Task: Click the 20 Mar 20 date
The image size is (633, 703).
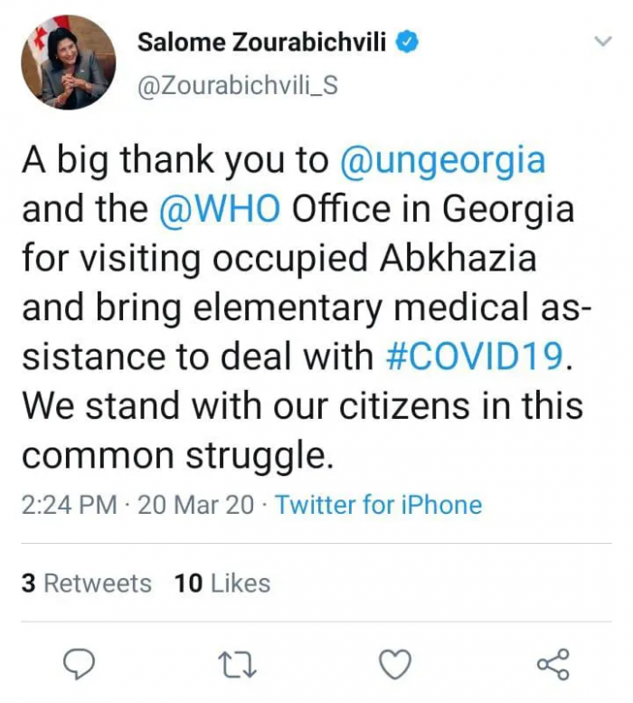Action: pos(195,504)
